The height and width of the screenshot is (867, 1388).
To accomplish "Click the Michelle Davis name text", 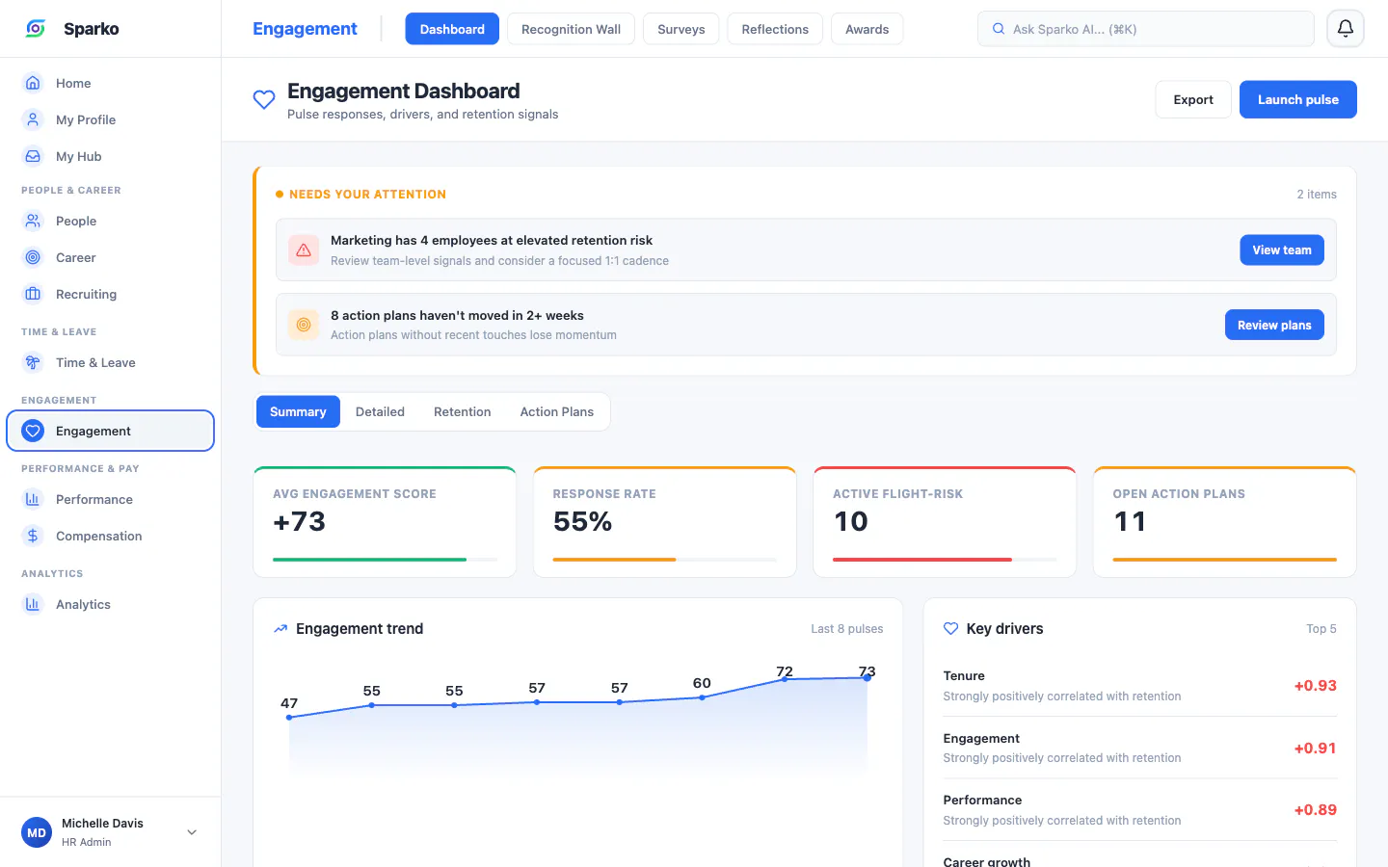I will (x=102, y=824).
